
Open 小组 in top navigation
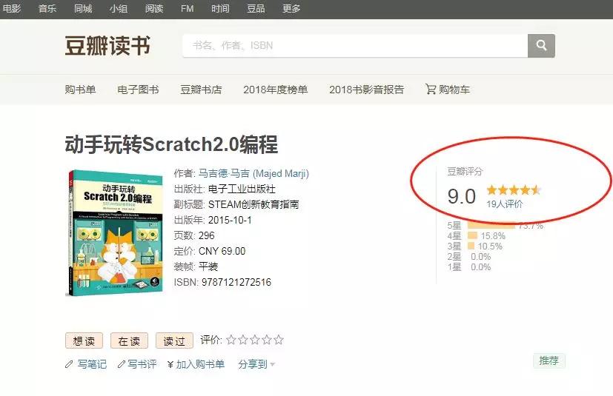point(119,9)
